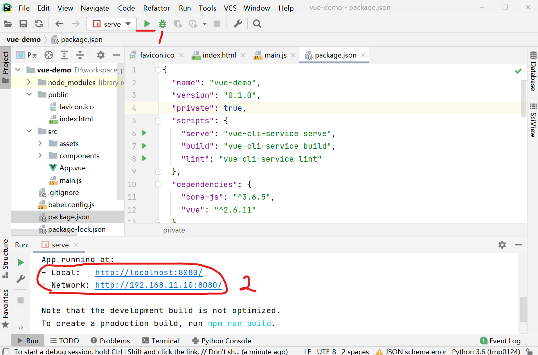
Task: Open the TODO tool window
Action: [x=65, y=341]
